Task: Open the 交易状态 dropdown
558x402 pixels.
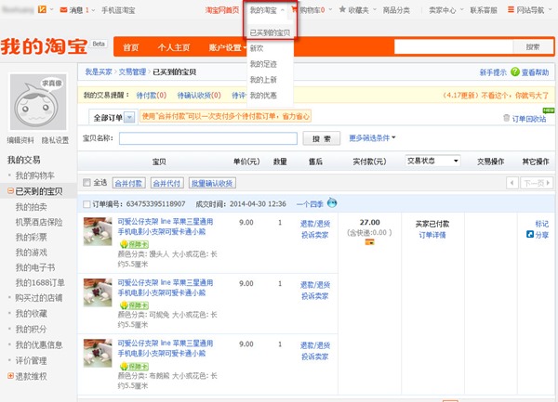Action: pos(432,161)
